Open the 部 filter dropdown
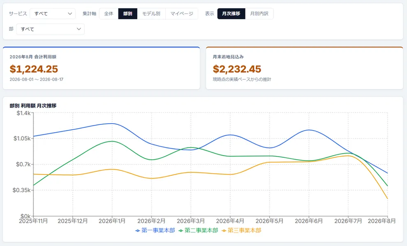Image resolution: width=407 pixels, height=246 pixels. coord(50,29)
